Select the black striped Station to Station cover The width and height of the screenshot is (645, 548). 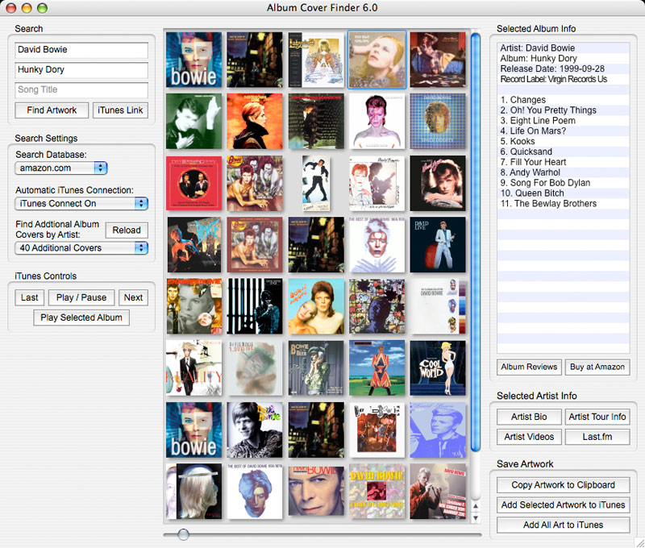[x=255, y=306]
